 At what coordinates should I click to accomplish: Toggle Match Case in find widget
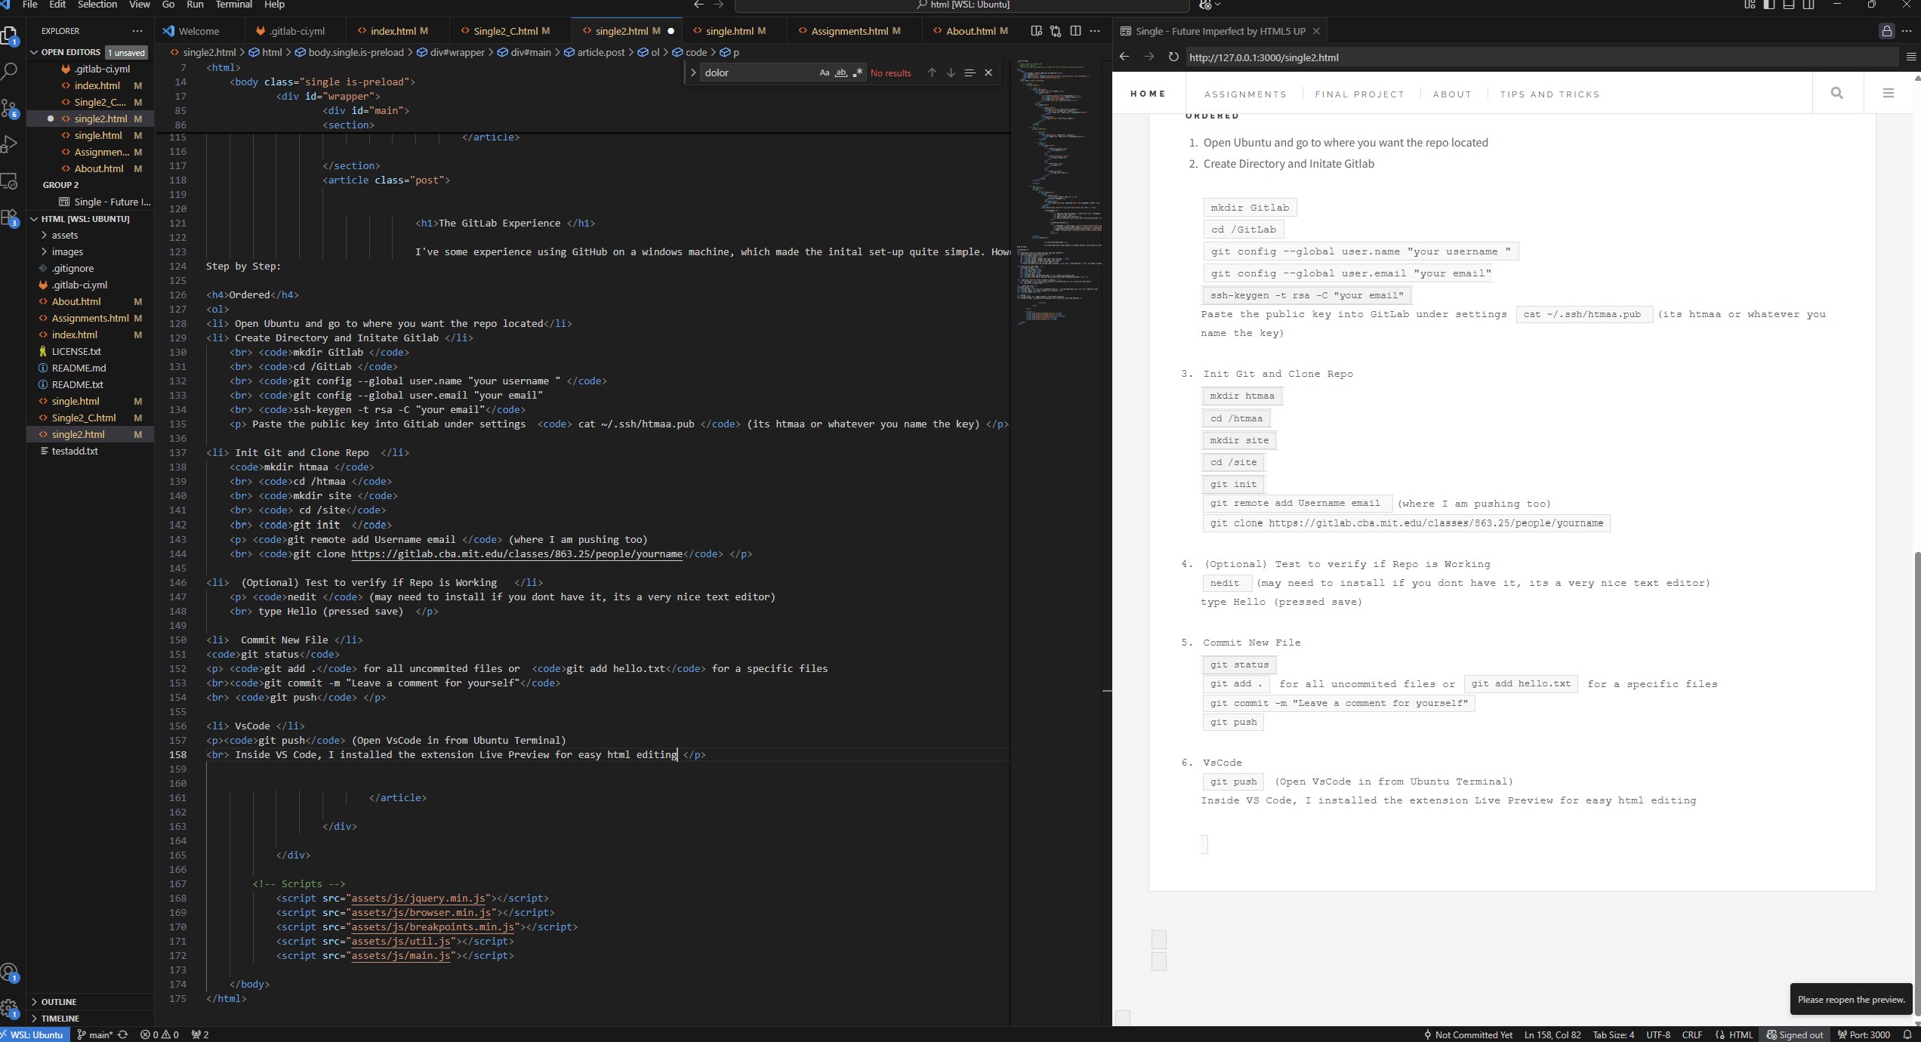(824, 73)
